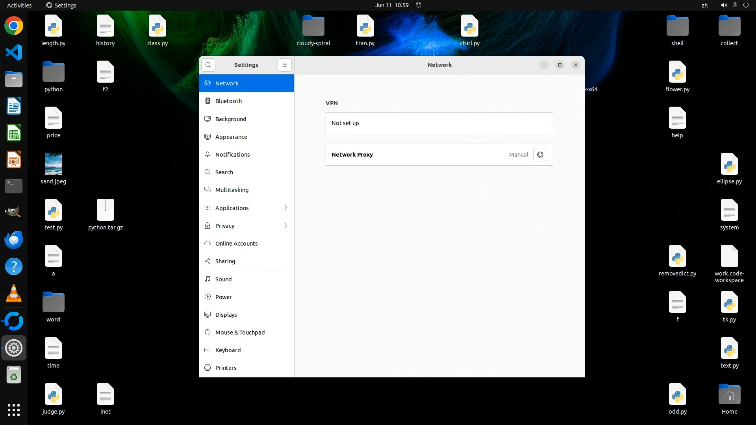This screenshot has width=756, height=425.
Task: Click the Settings search magnifier button
Action: [208, 65]
